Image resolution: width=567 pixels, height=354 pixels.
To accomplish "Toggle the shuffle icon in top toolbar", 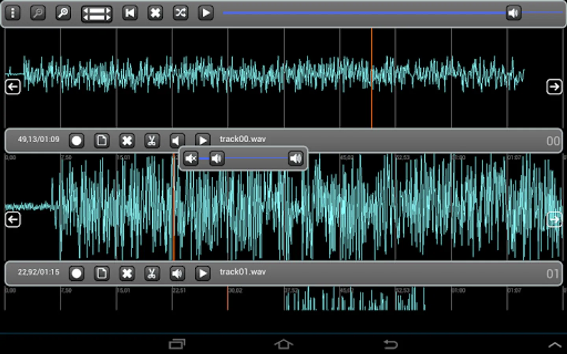I will click(x=181, y=13).
